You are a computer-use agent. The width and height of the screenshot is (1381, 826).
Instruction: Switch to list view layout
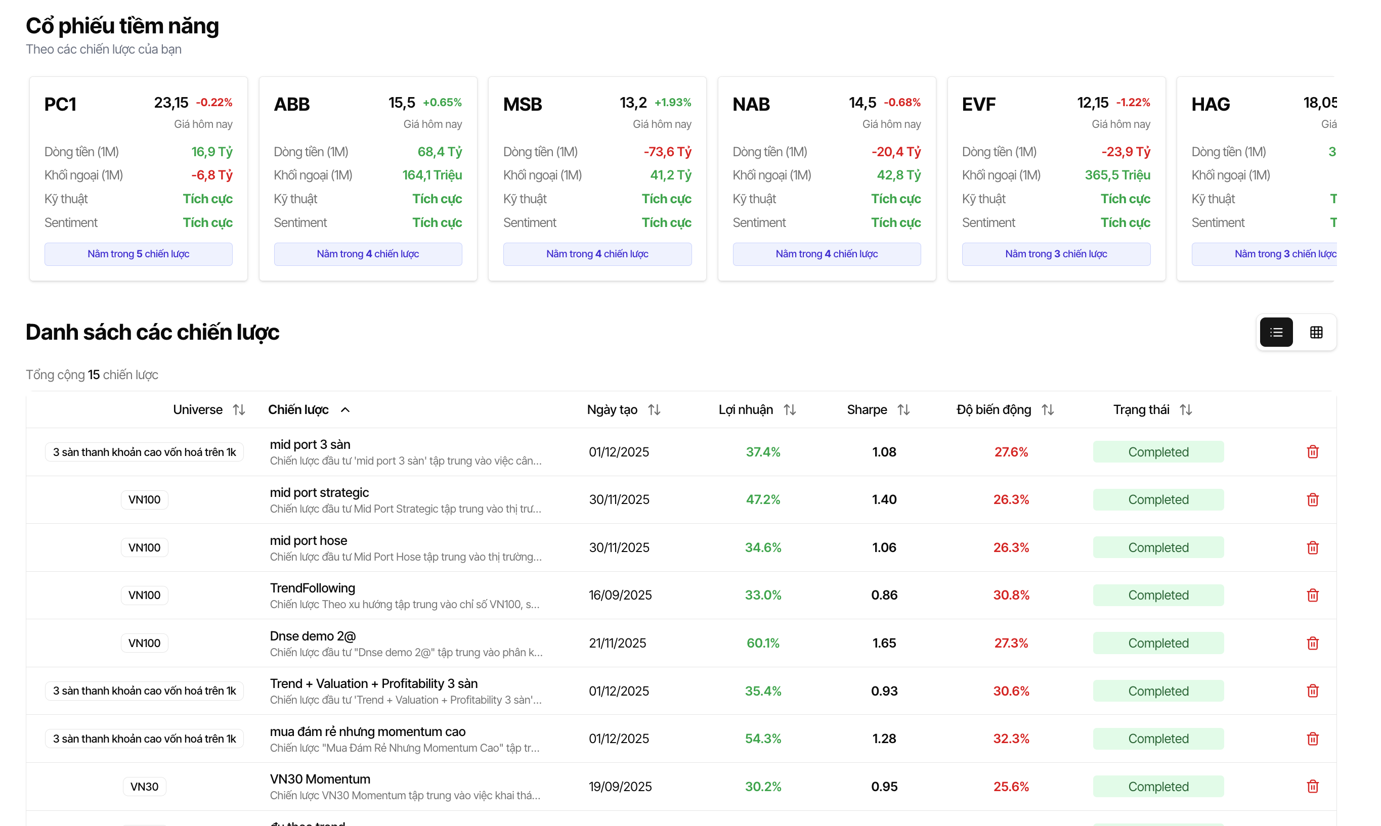(x=1276, y=332)
